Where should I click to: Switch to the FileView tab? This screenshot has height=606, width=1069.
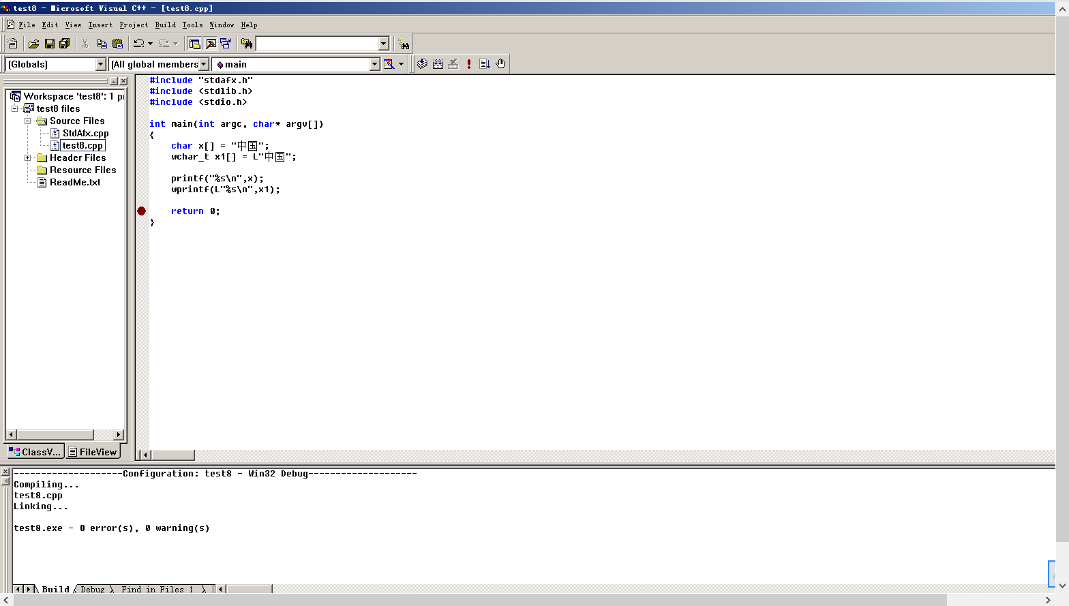[x=93, y=452]
